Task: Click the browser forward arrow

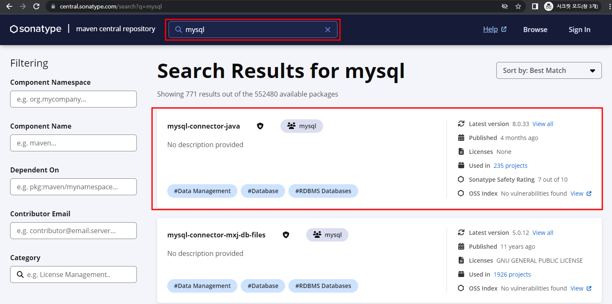Action: 22,6
